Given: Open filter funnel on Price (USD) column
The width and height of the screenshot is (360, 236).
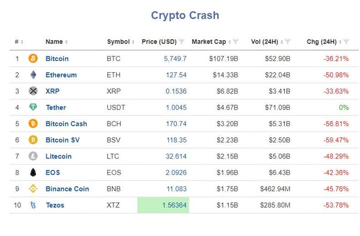Looking at the screenshot, I should [182, 42].
